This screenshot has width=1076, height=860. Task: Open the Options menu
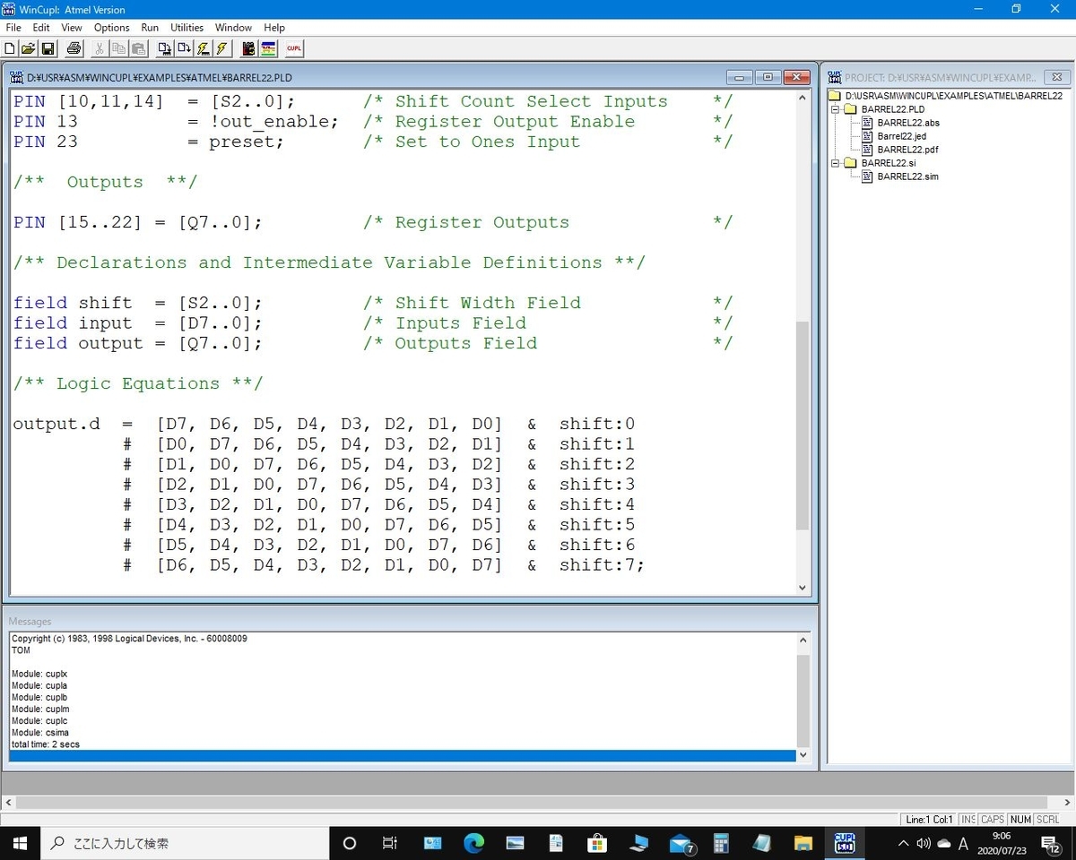112,28
